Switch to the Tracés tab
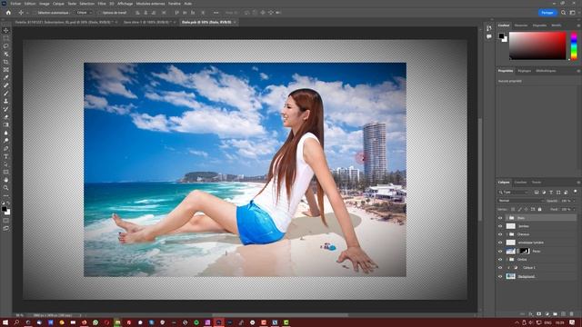The image size is (582, 327). 537,183
